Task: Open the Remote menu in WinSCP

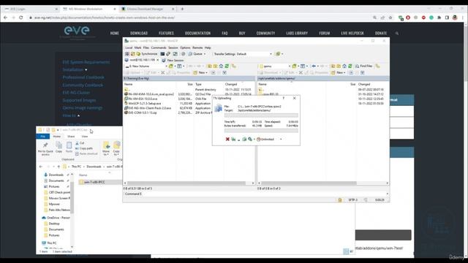Action: coord(197,47)
